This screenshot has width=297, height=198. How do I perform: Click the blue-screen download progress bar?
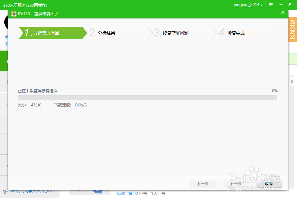(148, 98)
